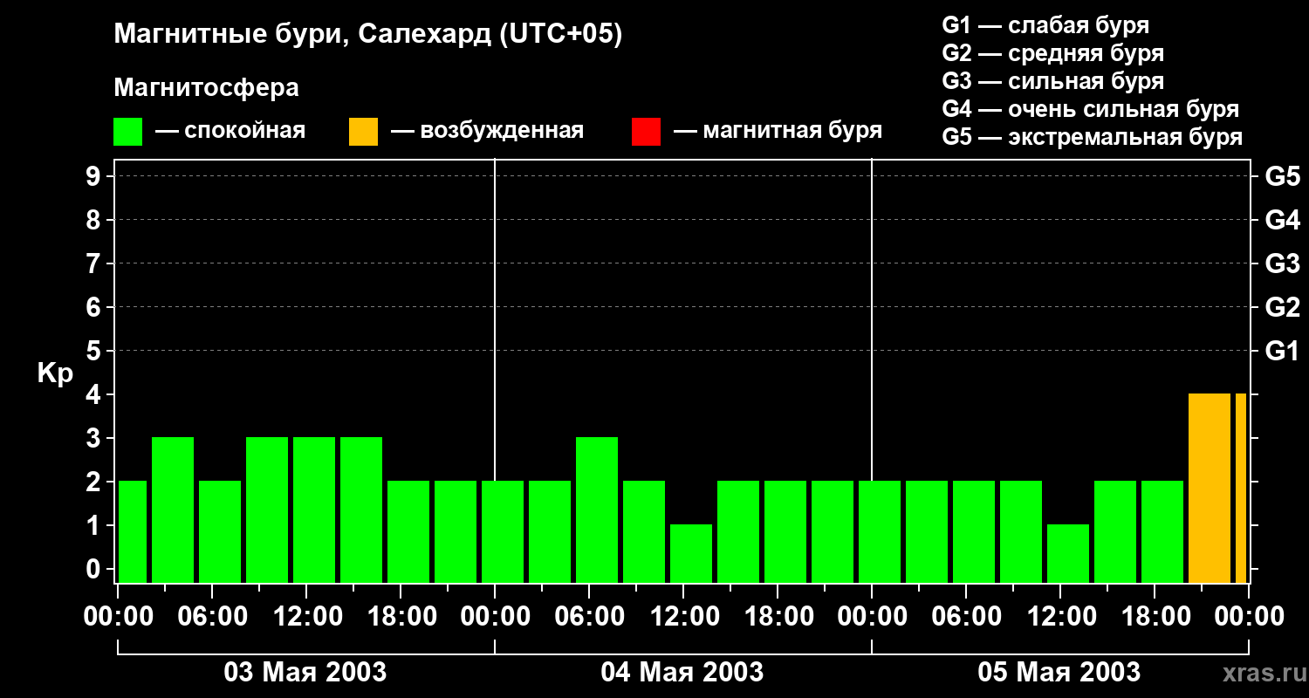Click the narrow first green bar on 03 Мая

click(133, 532)
